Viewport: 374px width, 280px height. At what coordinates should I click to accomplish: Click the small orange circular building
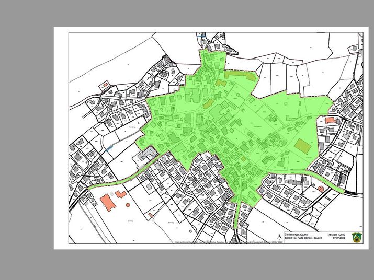coord(129,204)
